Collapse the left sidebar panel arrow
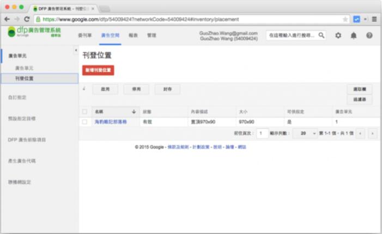382x234 pixels. click(75, 51)
